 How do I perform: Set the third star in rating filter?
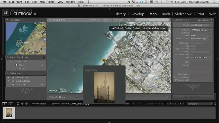pyautogui.click(x=155, y=104)
